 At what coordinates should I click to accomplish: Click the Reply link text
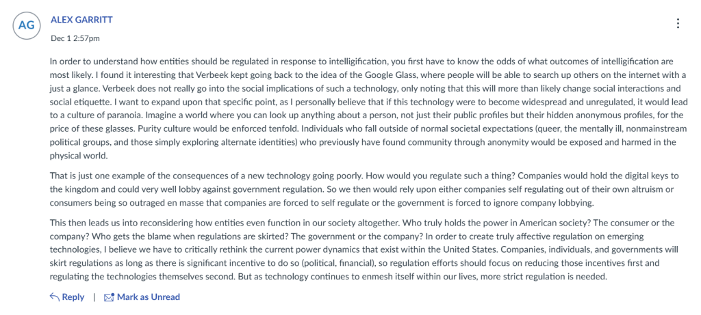pos(73,297)
